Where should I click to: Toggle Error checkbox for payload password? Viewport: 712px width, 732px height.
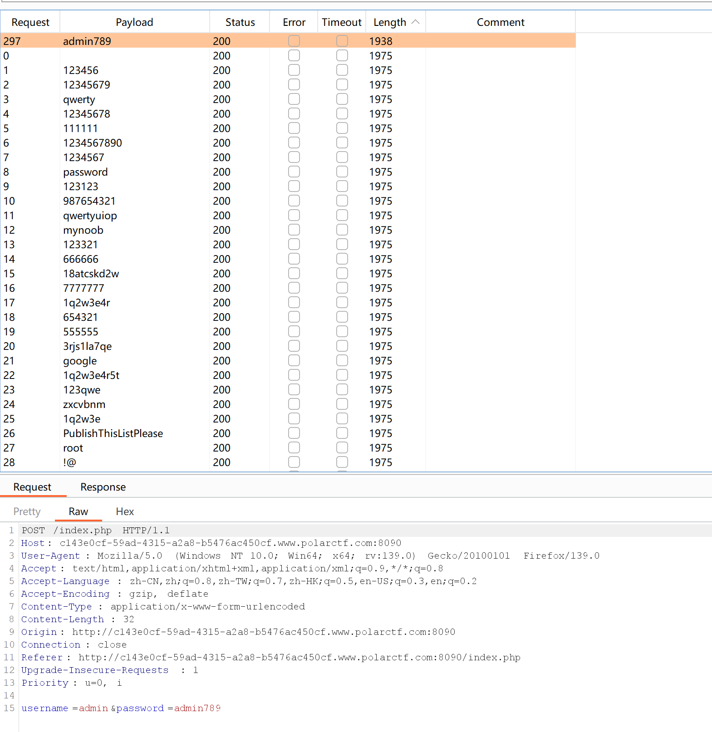(x=294, y=172)
